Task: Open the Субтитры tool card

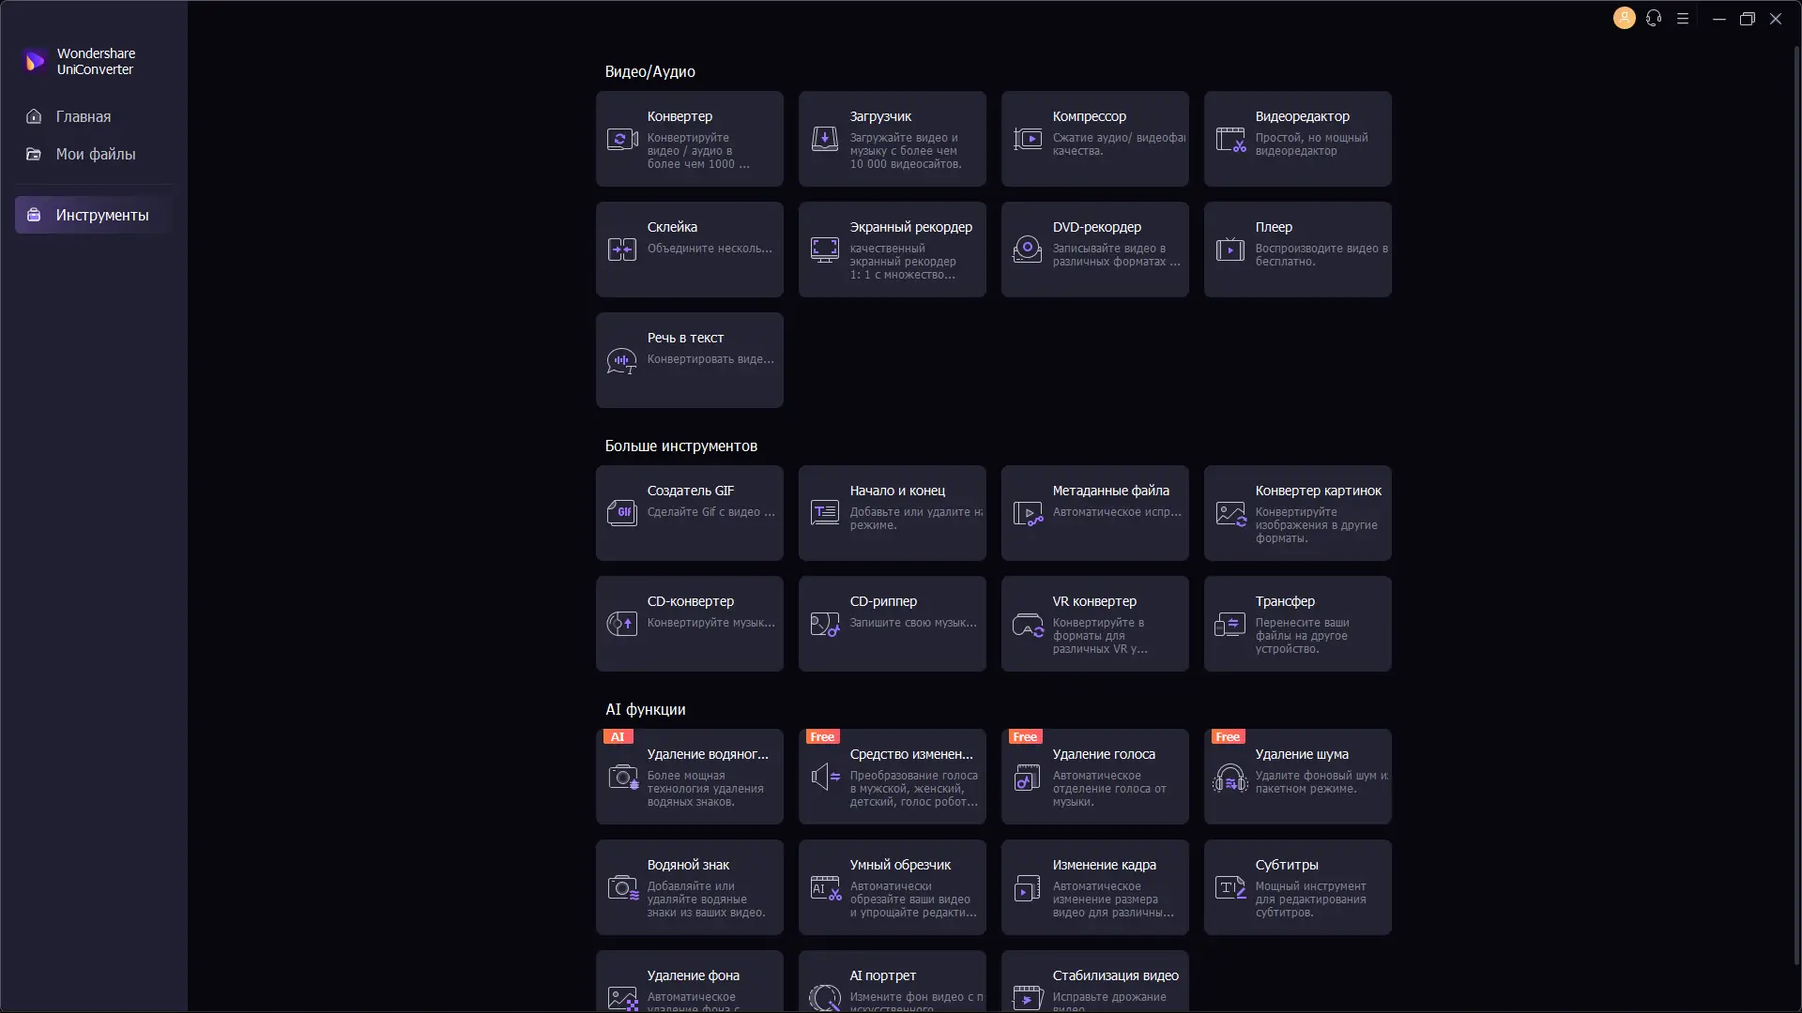Action: click(x=1297, y=887)
